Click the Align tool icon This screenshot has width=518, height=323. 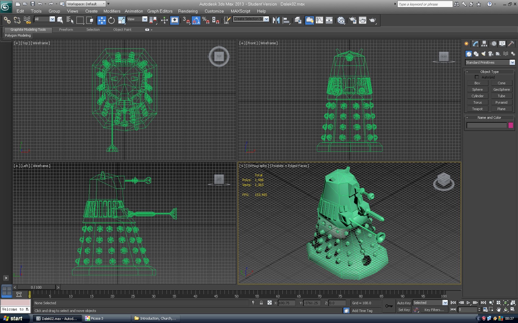point(286,20)
